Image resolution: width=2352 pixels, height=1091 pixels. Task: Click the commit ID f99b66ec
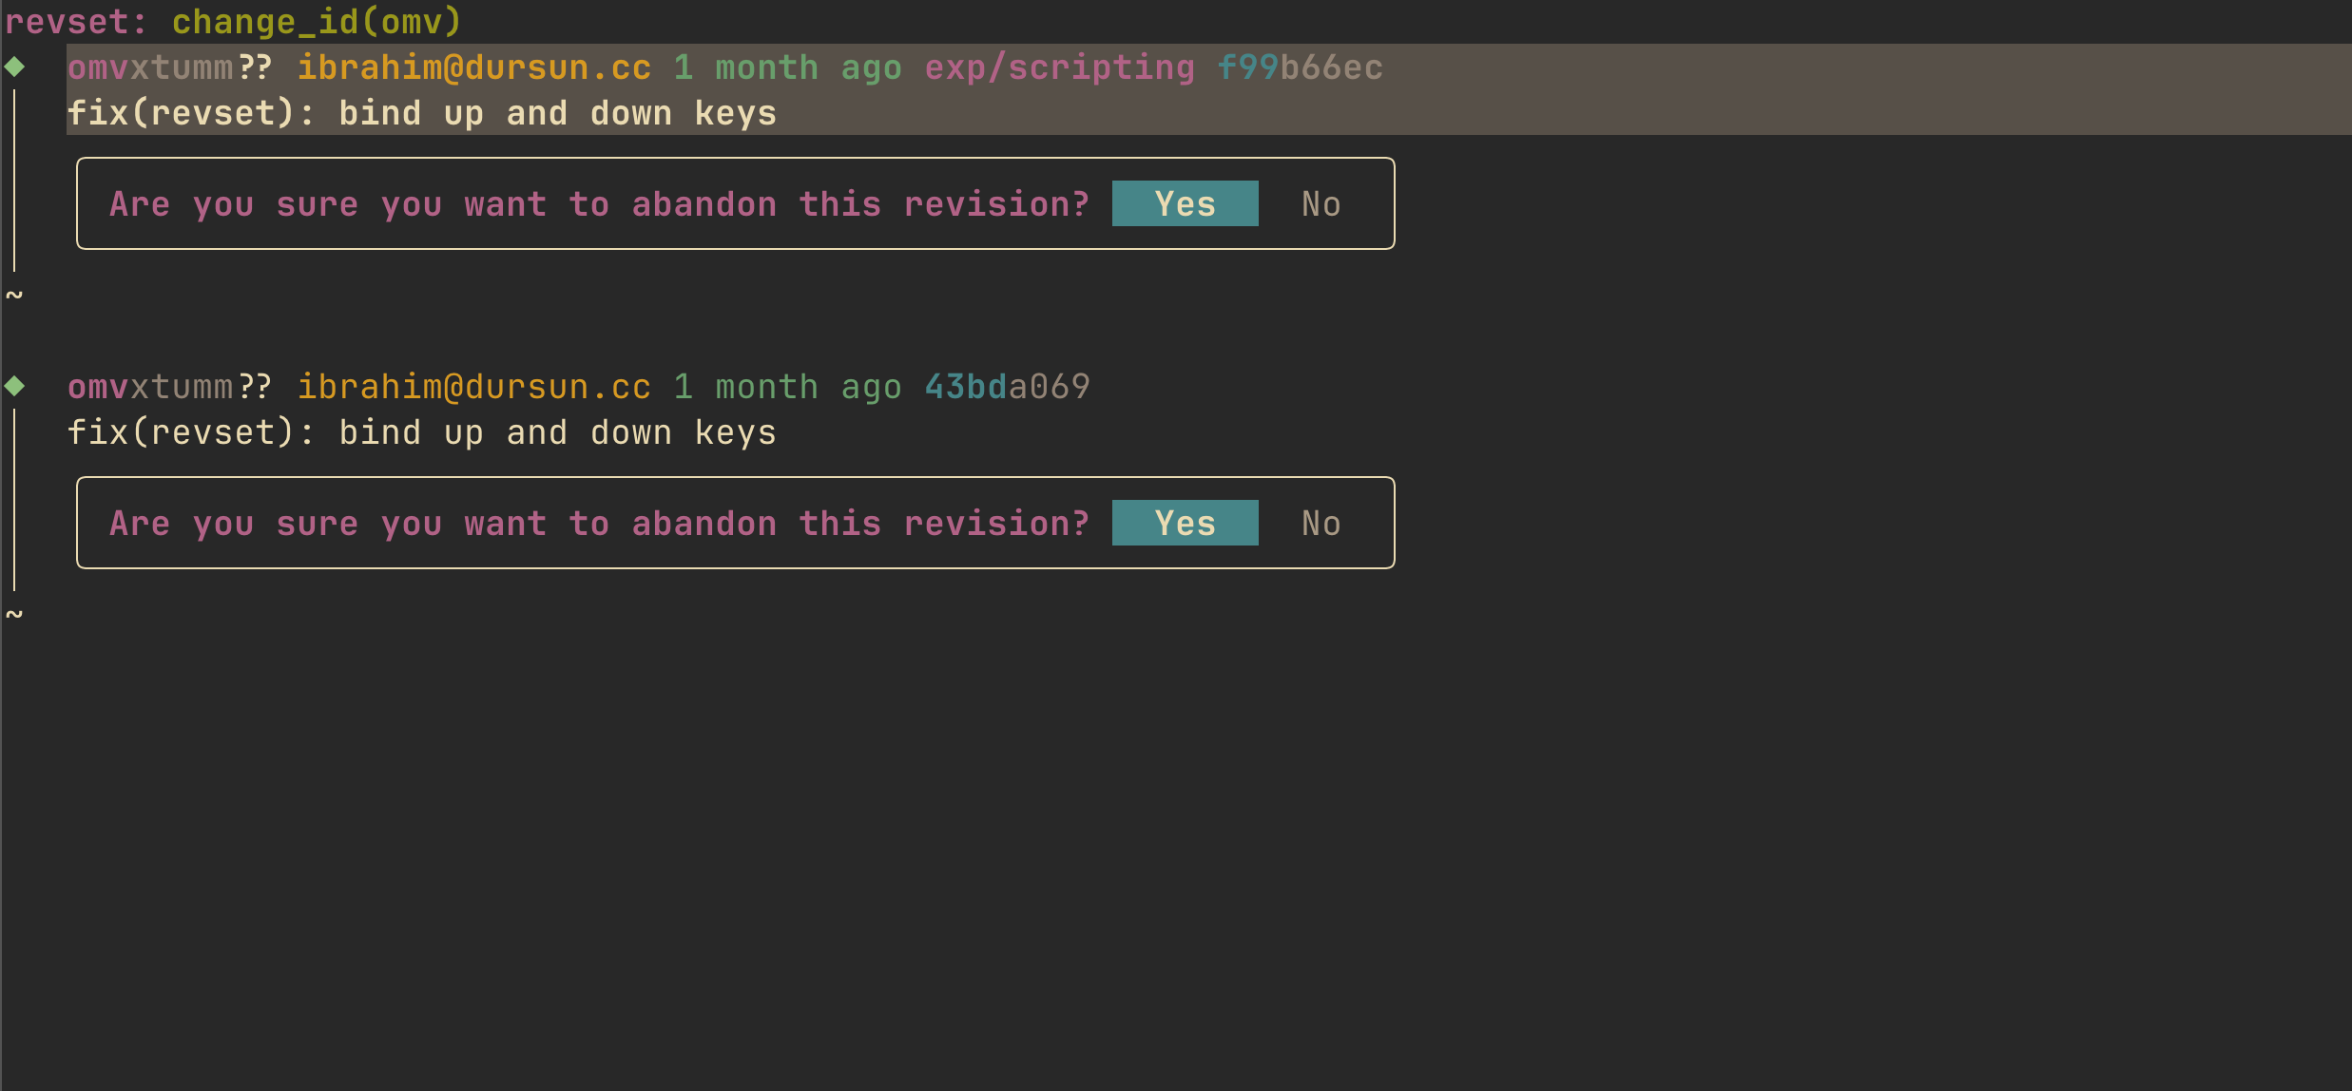(x=1300, y=67)
